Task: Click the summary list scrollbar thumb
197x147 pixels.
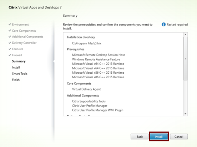Action: pos(186,58)
